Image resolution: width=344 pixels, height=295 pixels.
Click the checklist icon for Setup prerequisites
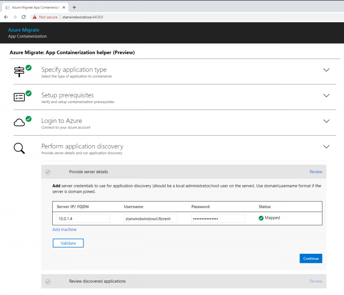click(19, 97)
